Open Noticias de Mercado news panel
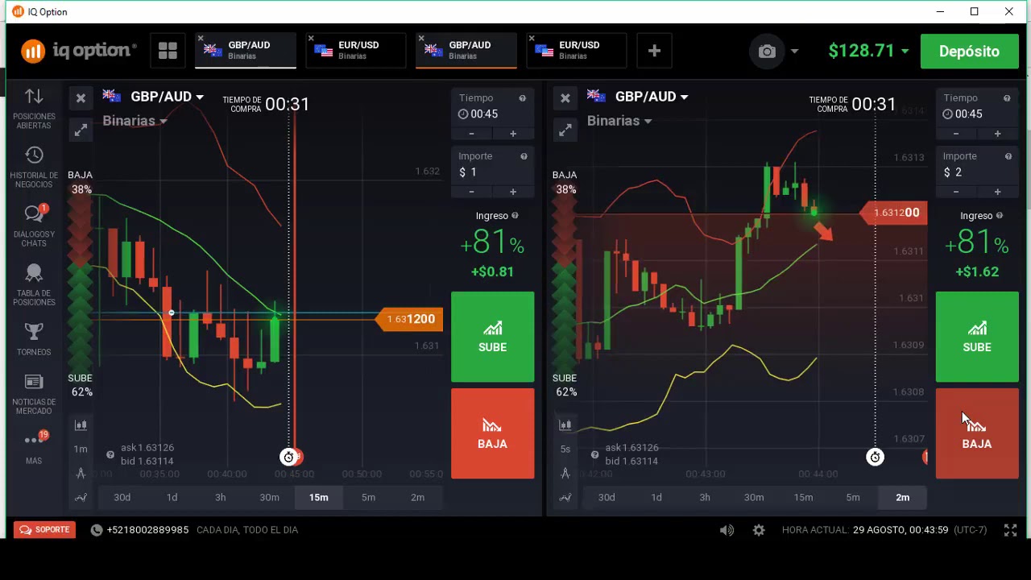Viewport: 1031px width, 580px height. click(x=34, y=395)
